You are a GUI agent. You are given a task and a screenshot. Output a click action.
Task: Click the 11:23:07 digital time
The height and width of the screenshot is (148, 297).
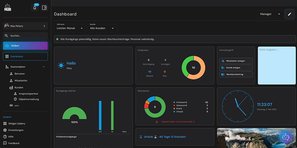[265, 104]
